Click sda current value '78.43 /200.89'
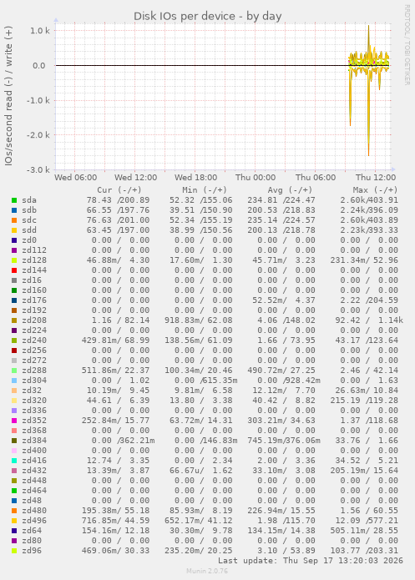Viewport: 415px width, 580px height. click(118, 200)
